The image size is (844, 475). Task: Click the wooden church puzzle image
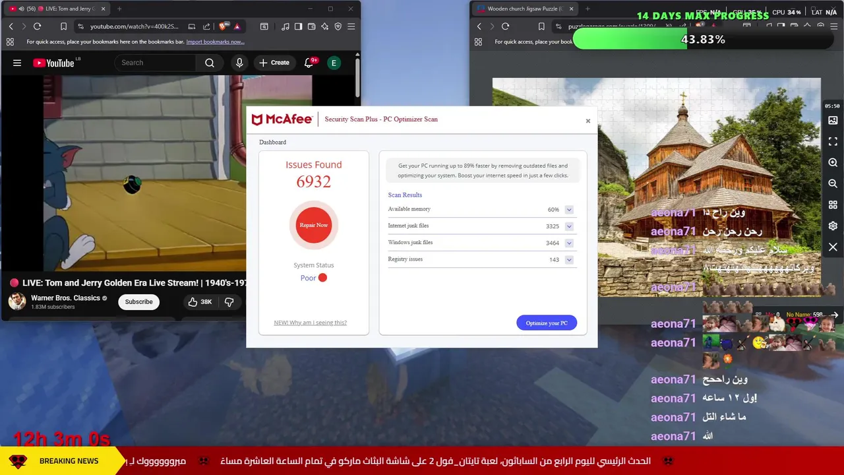656,187
